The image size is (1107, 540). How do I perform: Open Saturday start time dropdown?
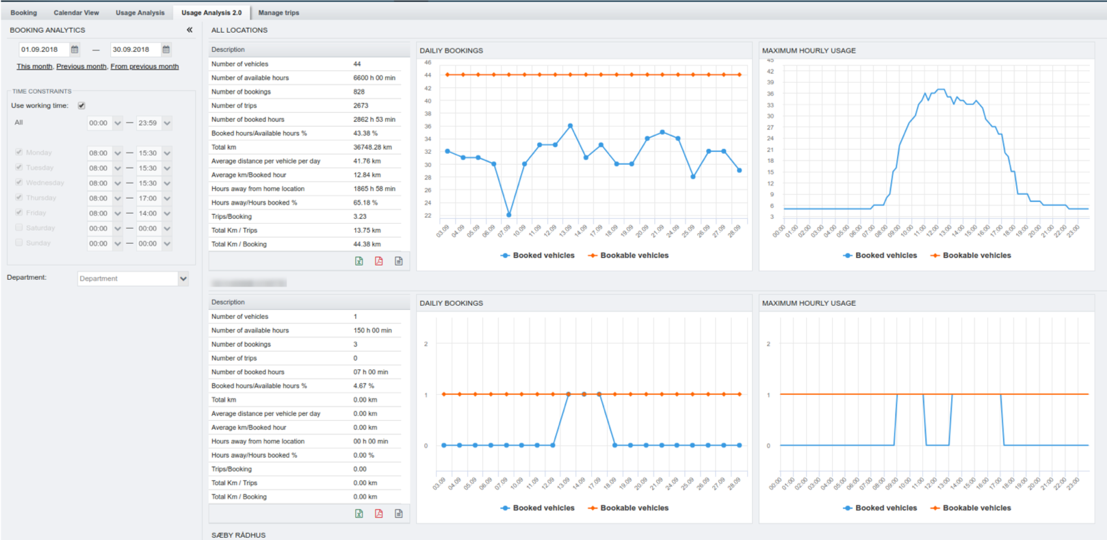pyautogui.click(x=118, y=229)
